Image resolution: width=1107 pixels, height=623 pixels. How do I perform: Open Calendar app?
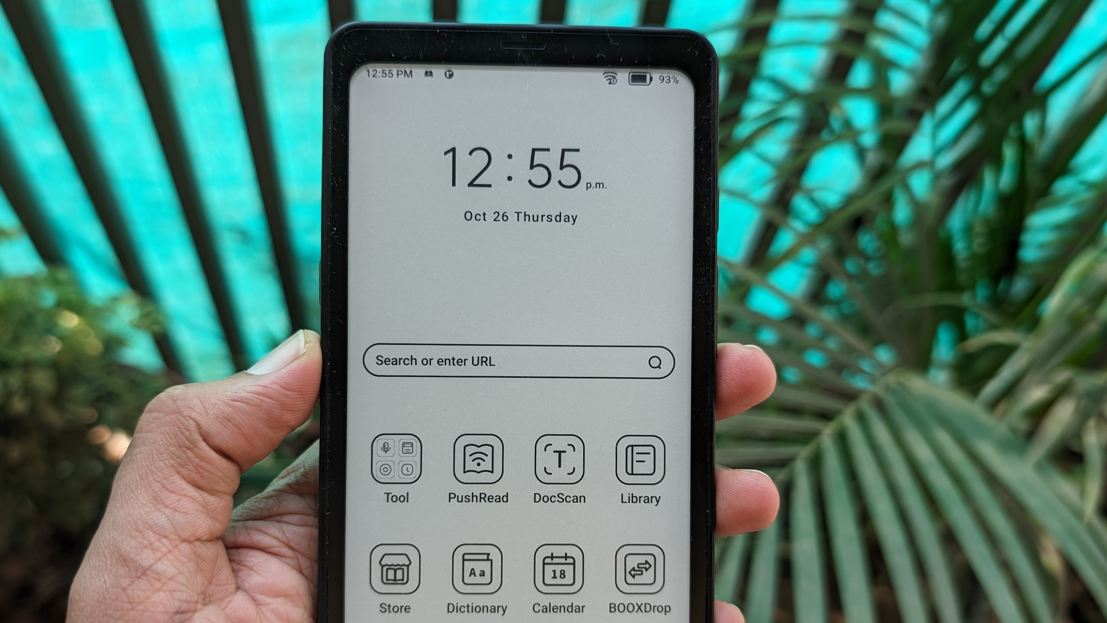560,574
